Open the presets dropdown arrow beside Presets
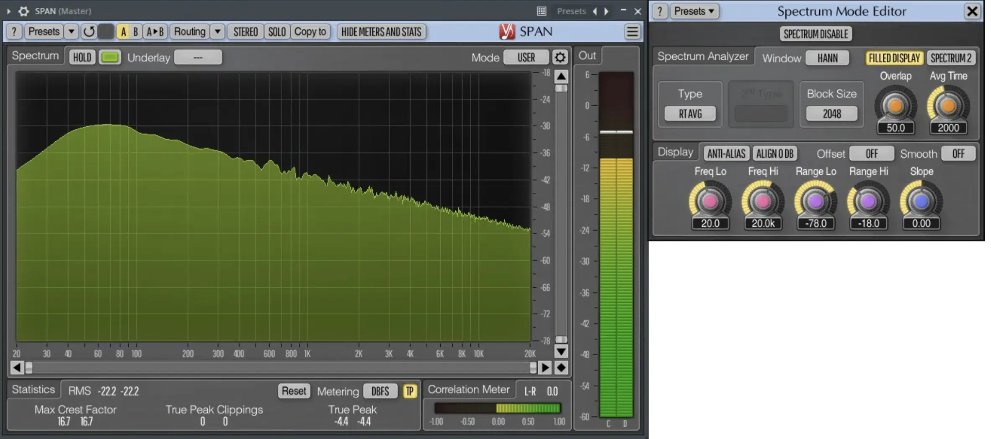The image size is (991, 439). [71, 32]
